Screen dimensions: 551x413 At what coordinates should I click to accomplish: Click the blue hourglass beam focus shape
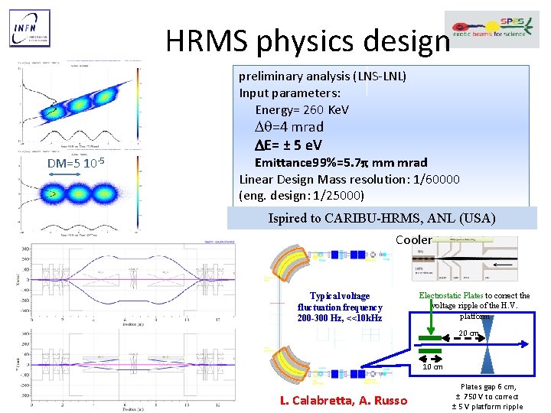point(487,344)
